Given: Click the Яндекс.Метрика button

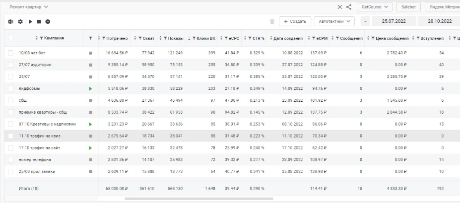Looking at the screenshot, I should click(443, 7).
